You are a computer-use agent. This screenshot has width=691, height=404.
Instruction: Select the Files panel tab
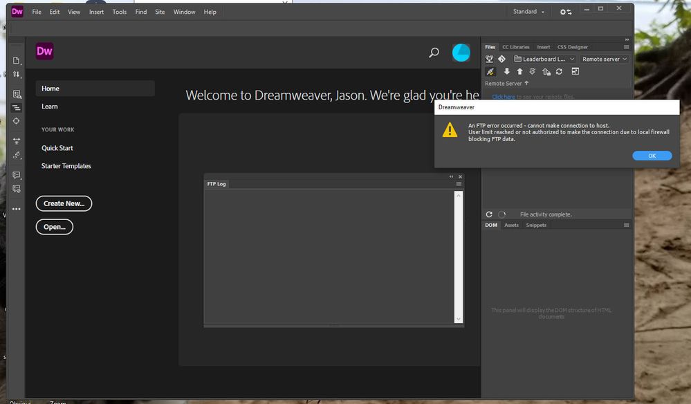tap(490, 47)
